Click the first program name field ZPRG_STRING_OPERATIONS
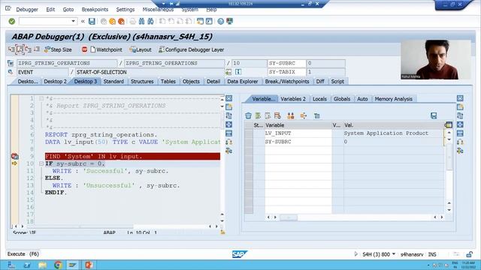481x270 pixels. coord(67,63)
